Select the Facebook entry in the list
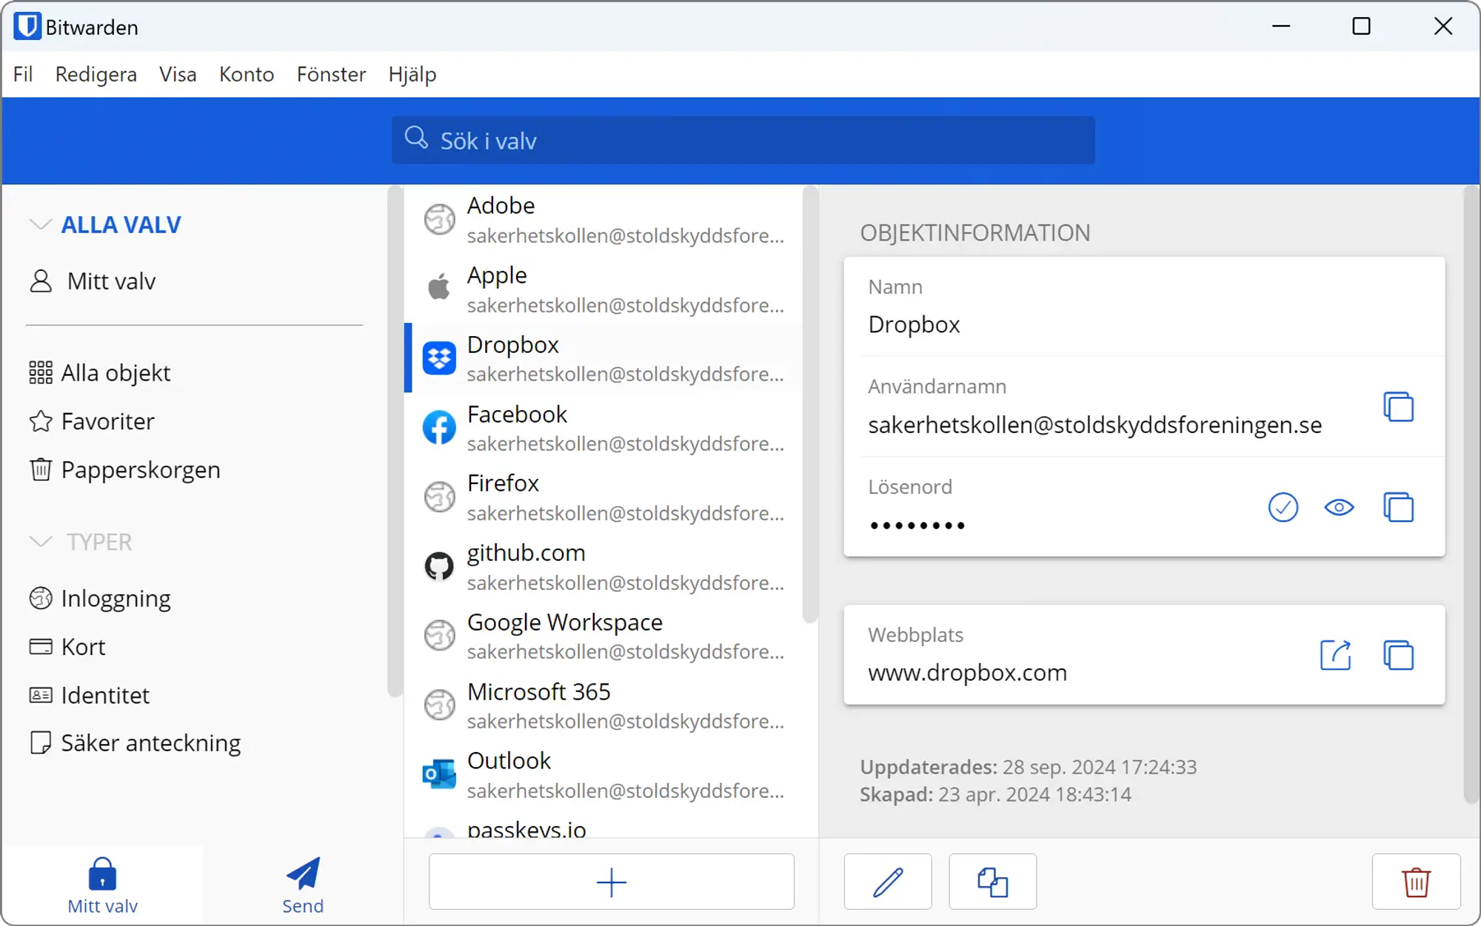 (604, 428)
